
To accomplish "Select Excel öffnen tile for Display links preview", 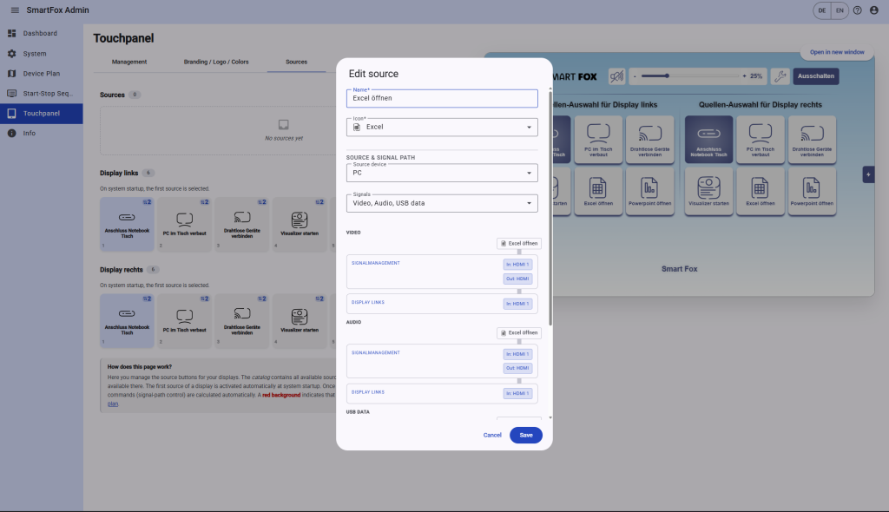I will click(x=598, y=191).
